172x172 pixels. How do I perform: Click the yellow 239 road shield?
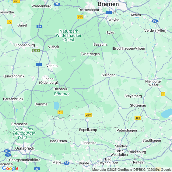(88, 115)
